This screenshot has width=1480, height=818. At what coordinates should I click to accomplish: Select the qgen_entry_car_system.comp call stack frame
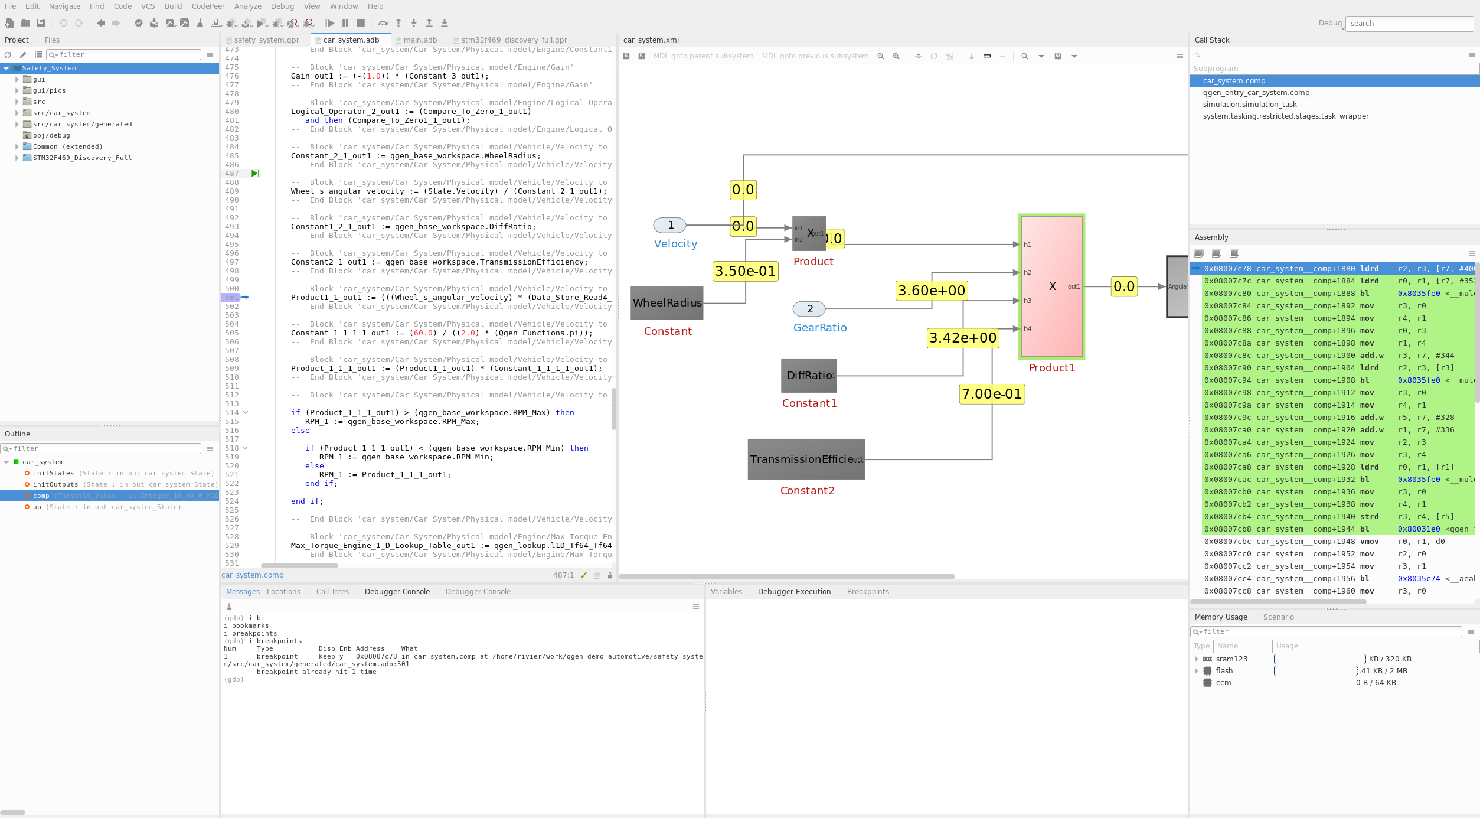point(1256,93)
